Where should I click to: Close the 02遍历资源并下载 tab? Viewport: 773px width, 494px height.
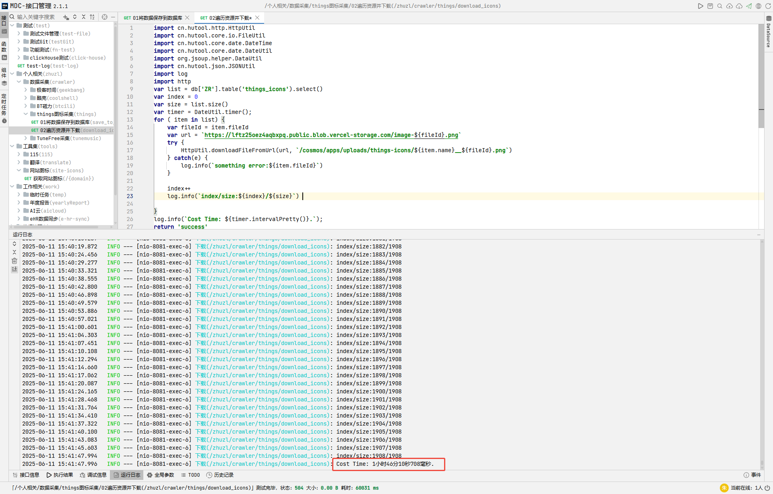(x=257, y=18)
